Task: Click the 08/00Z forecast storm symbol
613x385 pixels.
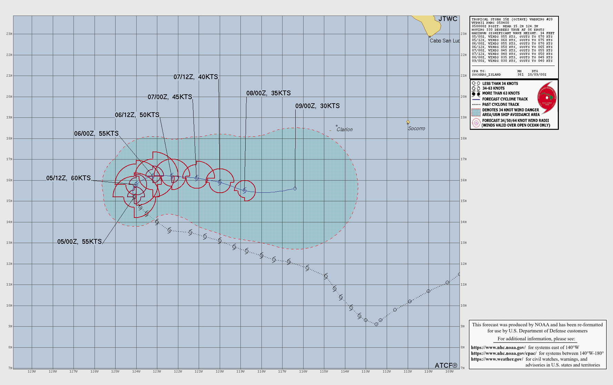Action: 245,190
